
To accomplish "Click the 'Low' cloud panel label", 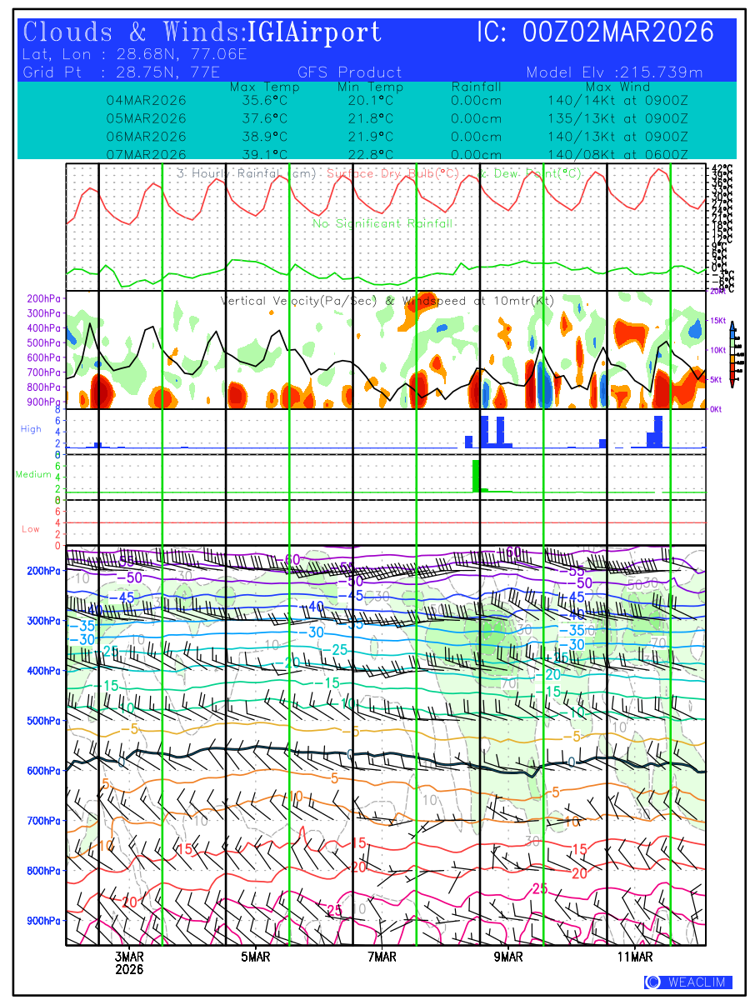I will pos(31,529).
